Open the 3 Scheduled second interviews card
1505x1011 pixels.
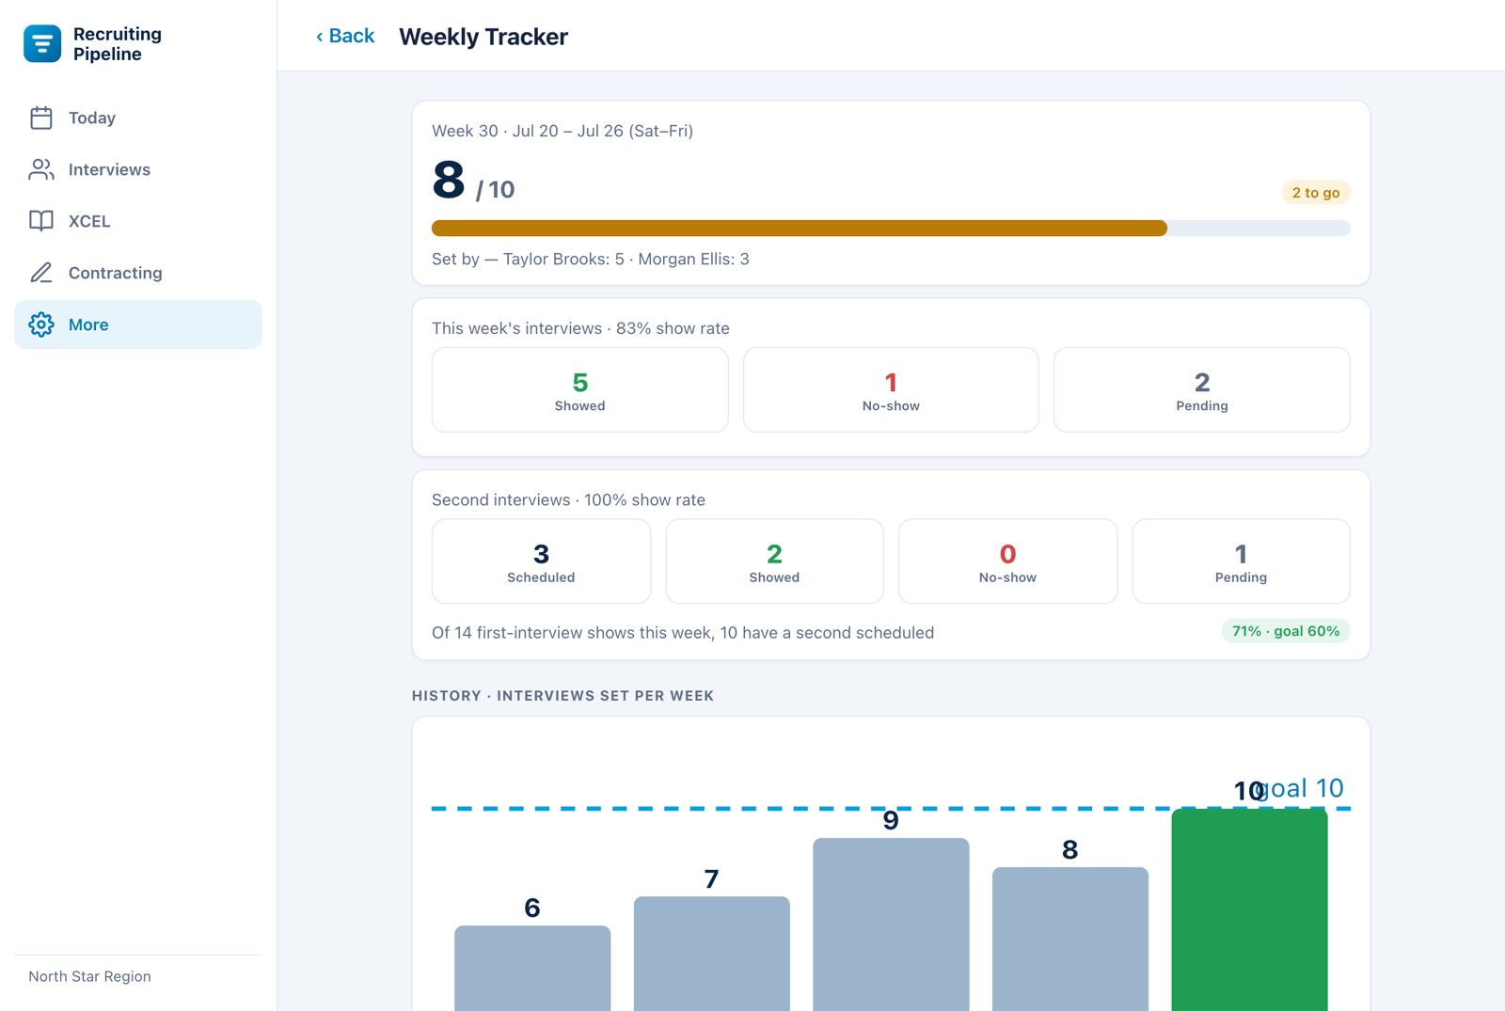(541, 561)
